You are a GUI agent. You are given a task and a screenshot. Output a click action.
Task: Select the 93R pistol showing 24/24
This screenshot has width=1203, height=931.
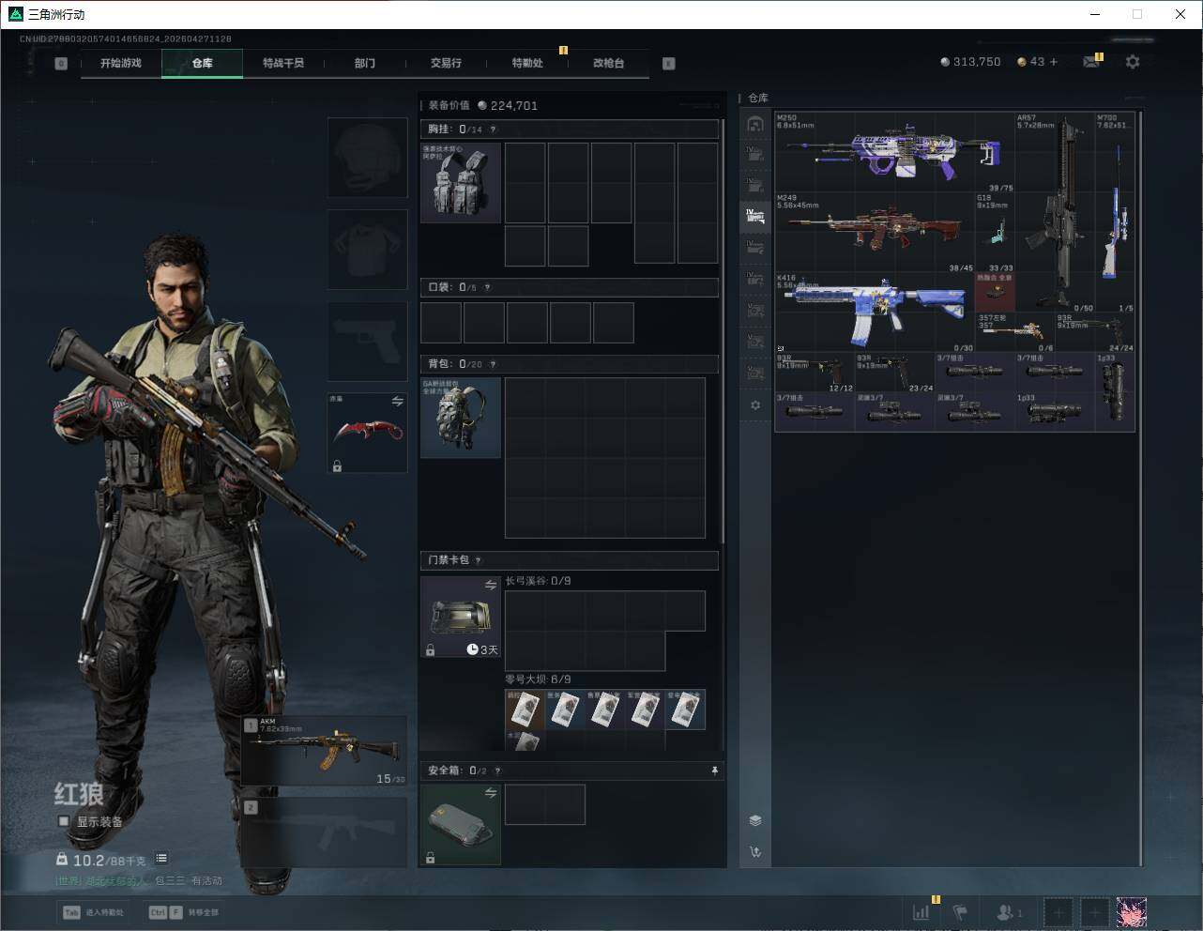pos(1094,332)
